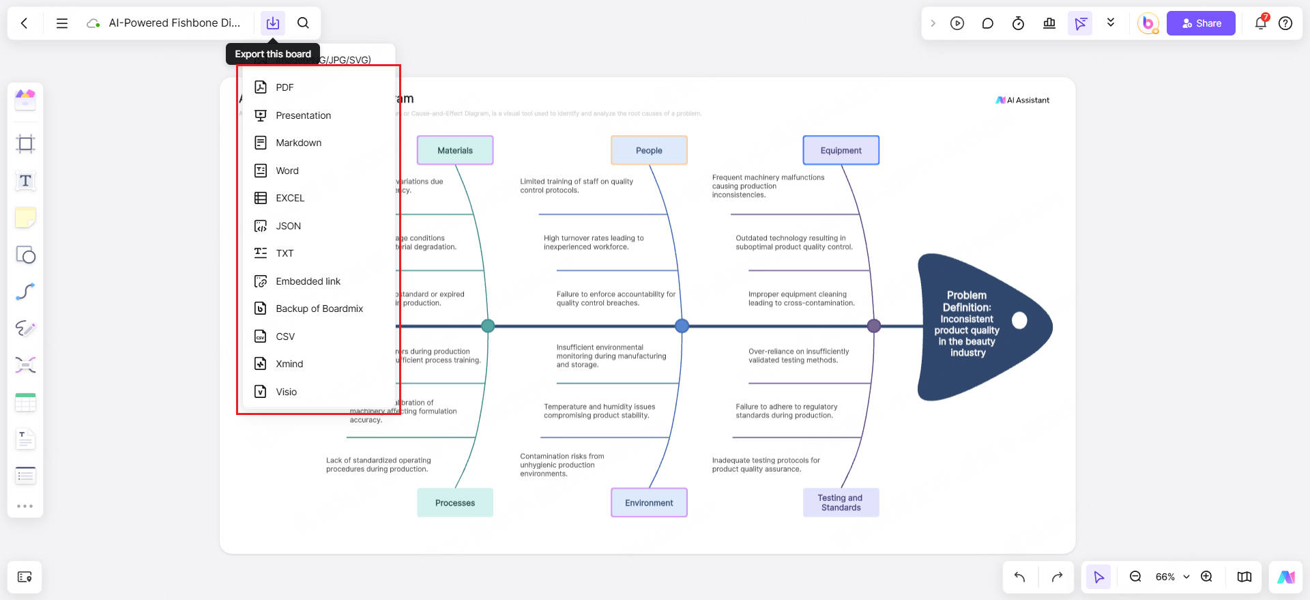Open the minimap icon
The width and height of the screenshot is (1310, 600).
(x=1244, y=577)
